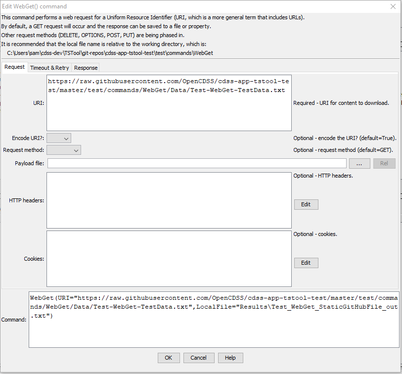
Task: Cancel the WebGet command edit
Action: (199, 358)
